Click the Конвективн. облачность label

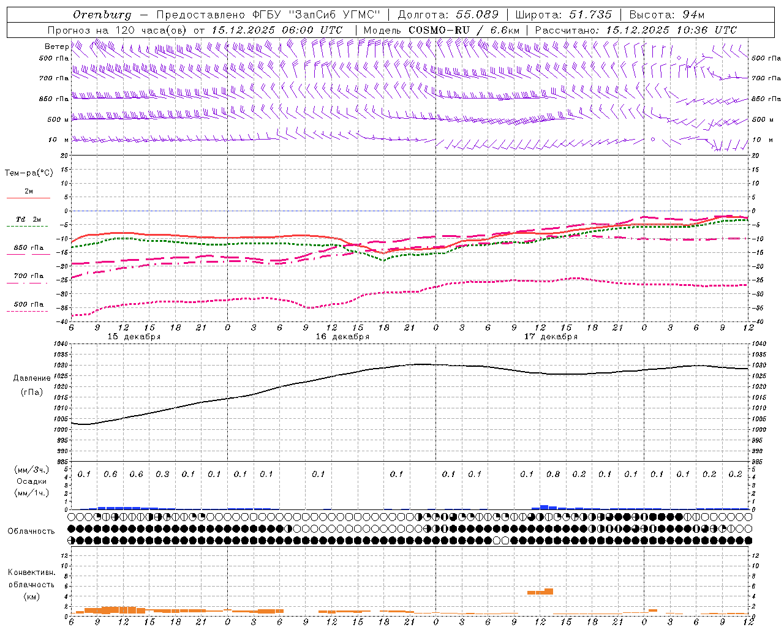31,579
